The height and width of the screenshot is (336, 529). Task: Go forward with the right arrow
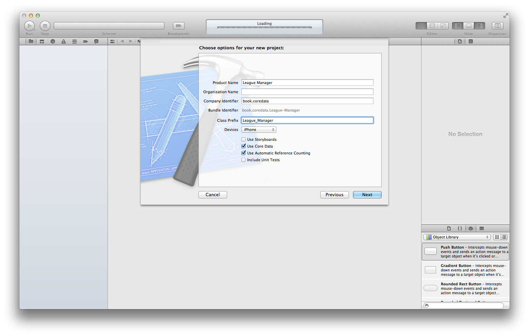[x=131, y=41]
